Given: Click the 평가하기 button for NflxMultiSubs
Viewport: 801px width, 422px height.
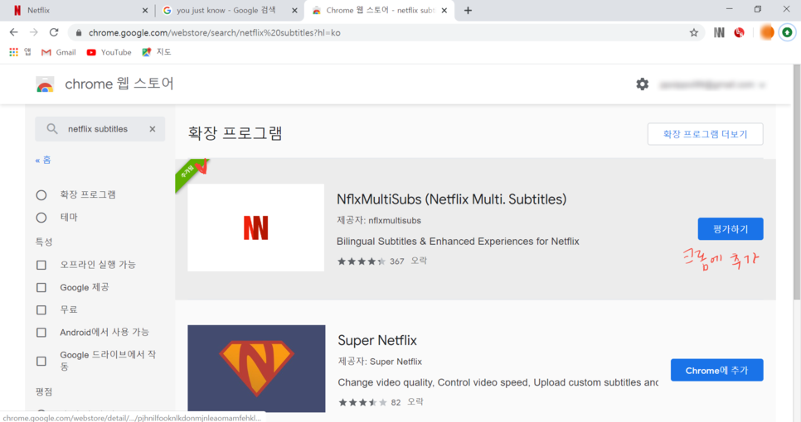Looking at the screenshot, I should (x=731, y=229).
